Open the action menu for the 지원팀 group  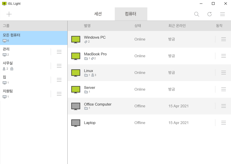click(59, 94)
